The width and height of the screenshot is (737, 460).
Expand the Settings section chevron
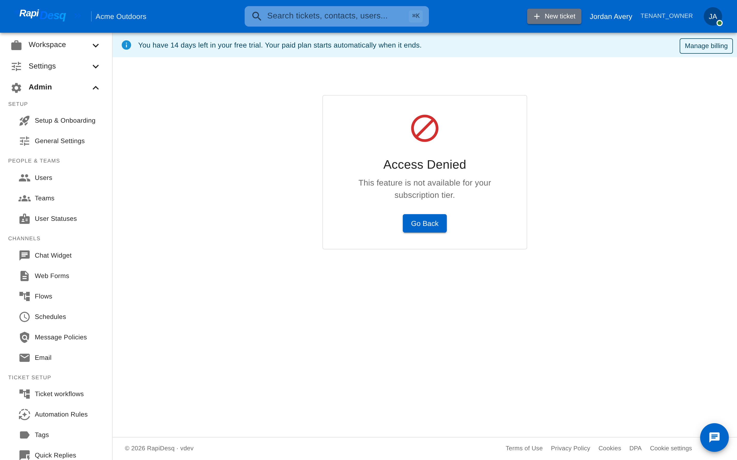(x=96, y=66)
